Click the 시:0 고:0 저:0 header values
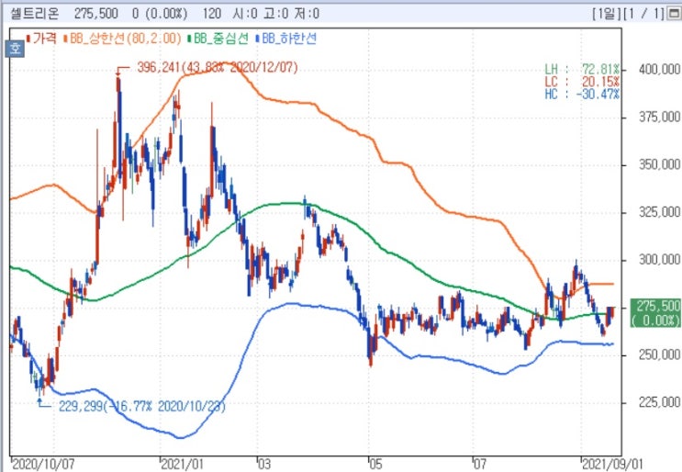 tap(276, 14)
